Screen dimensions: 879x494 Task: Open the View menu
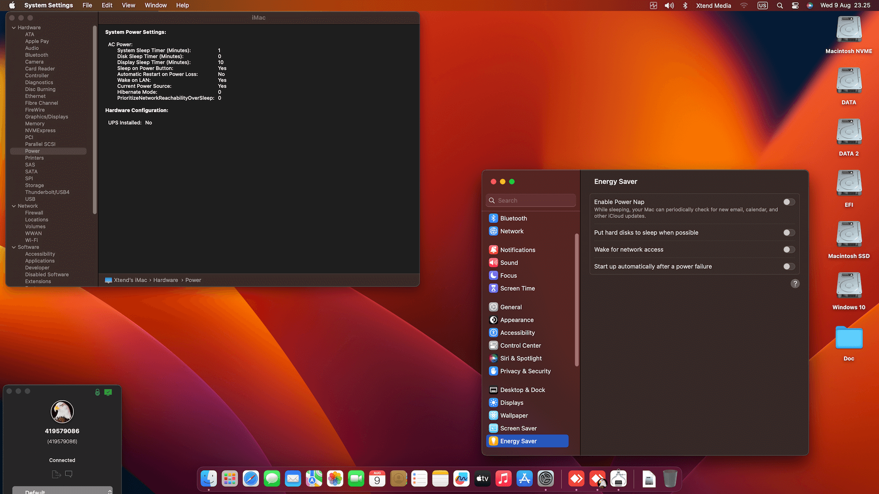(x=128, y=5)
